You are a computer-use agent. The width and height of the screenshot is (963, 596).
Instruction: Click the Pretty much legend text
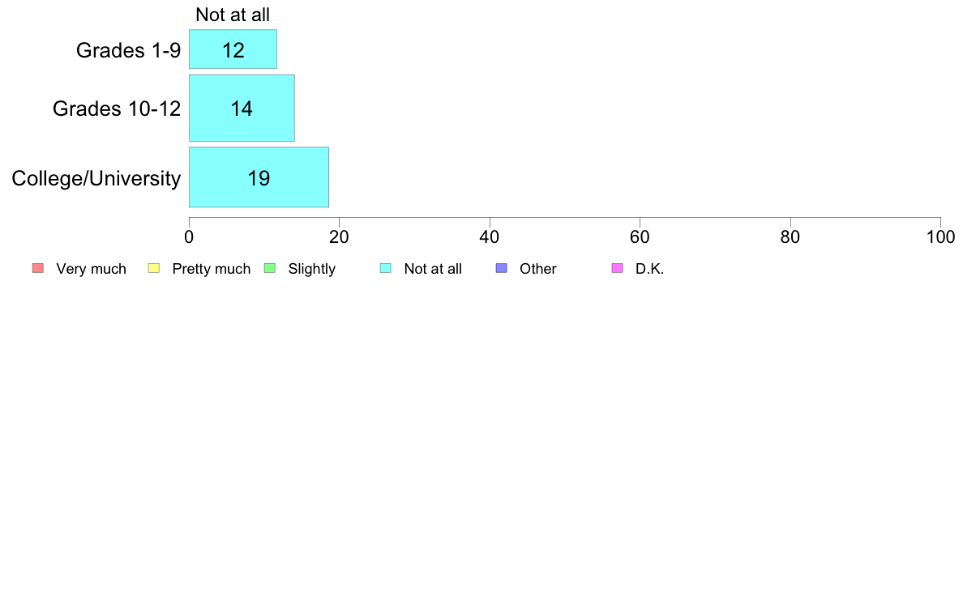click(212, 269)
